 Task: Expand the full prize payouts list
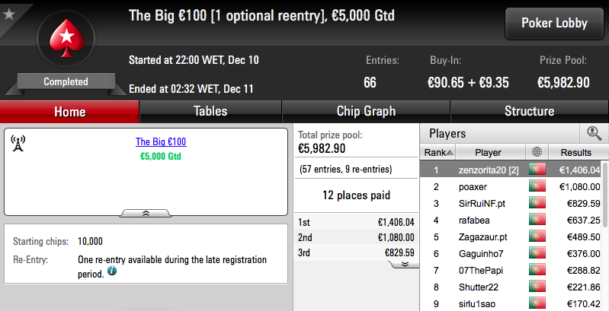coord(404,264)
